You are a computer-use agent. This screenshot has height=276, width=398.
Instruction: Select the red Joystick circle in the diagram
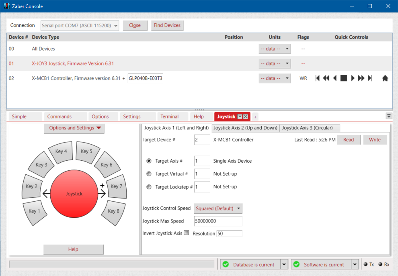(x=74, y=194)
